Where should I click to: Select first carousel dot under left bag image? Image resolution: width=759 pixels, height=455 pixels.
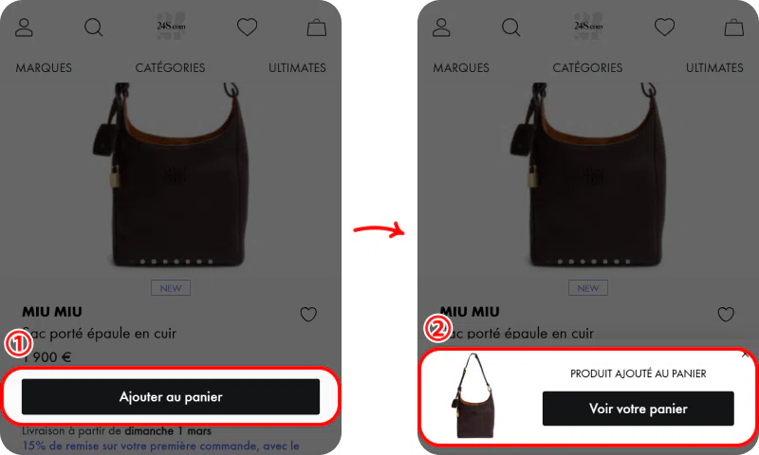(x=142, y=262)
